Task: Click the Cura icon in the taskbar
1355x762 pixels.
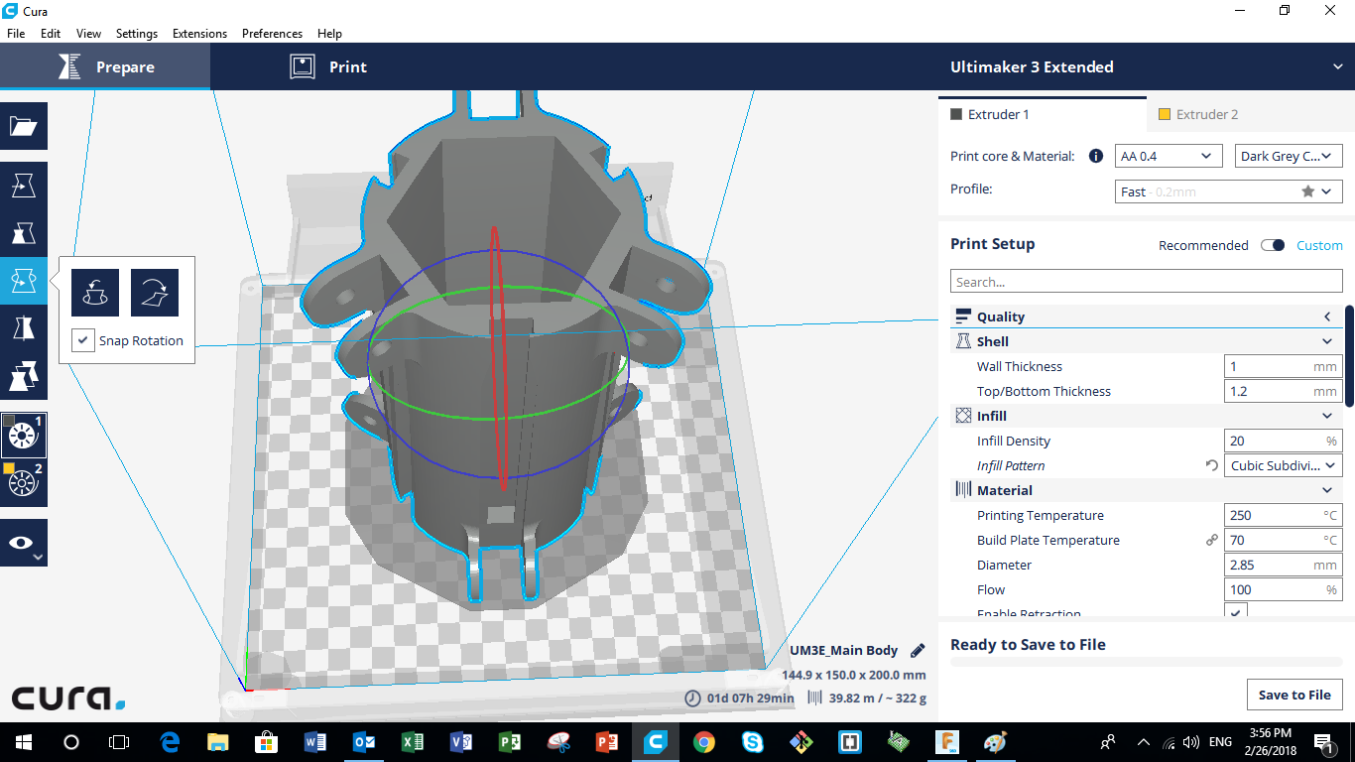Action: (x=656, y=742)
